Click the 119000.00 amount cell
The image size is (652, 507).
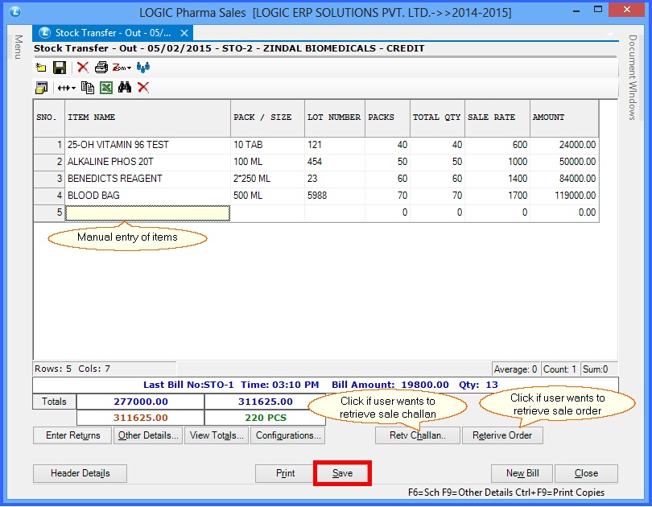[564, 196]
